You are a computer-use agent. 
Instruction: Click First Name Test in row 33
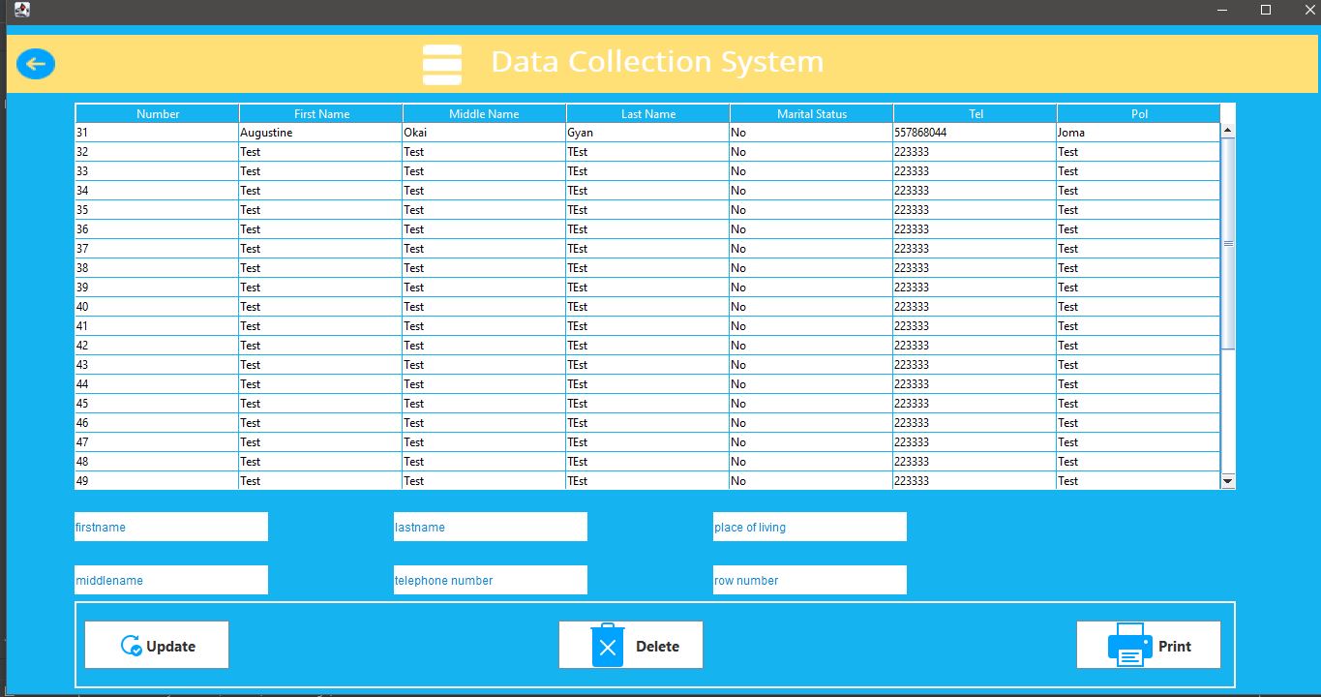click(x=320, y=171)
